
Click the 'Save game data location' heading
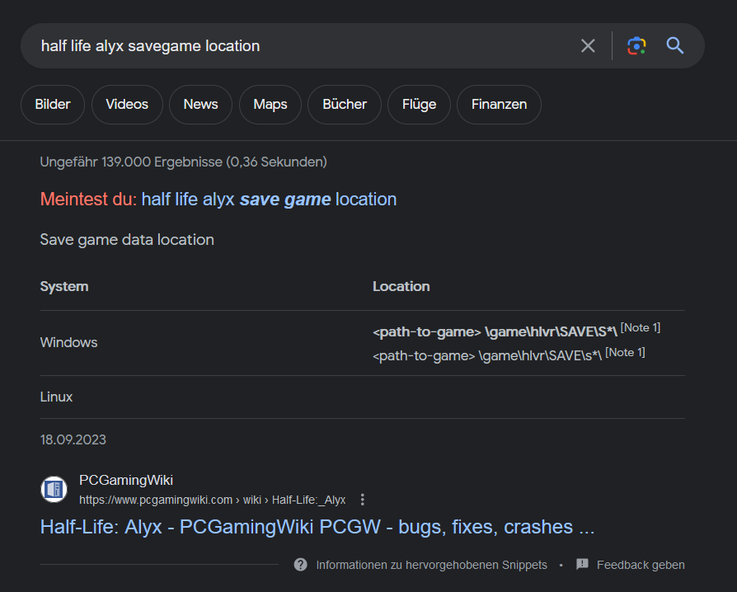pyautogui.click(x=127, y=240)
